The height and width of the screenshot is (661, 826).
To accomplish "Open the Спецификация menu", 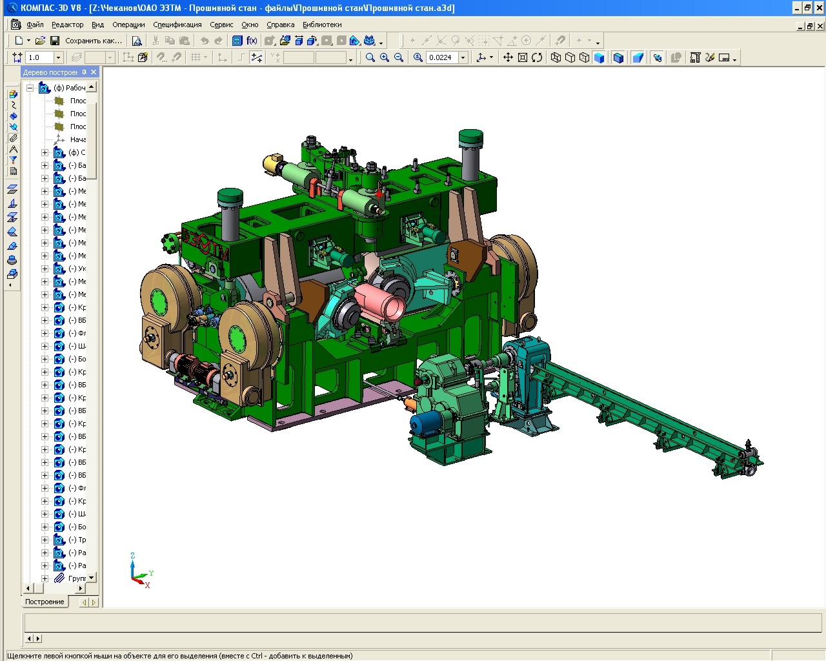I will pyautogui.click(x=177, y=25).
